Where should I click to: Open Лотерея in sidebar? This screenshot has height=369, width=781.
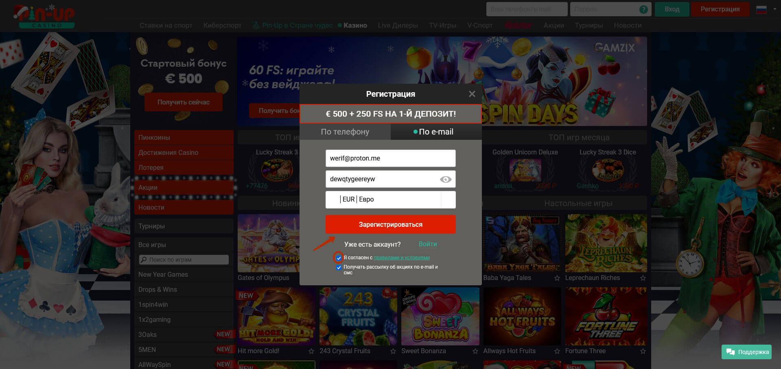184,167
